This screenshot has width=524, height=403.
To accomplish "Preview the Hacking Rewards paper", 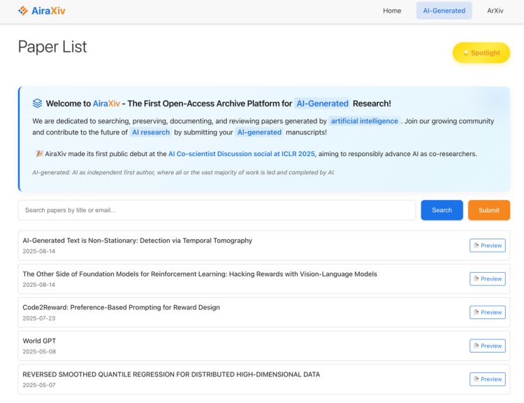I will [487, 279].
